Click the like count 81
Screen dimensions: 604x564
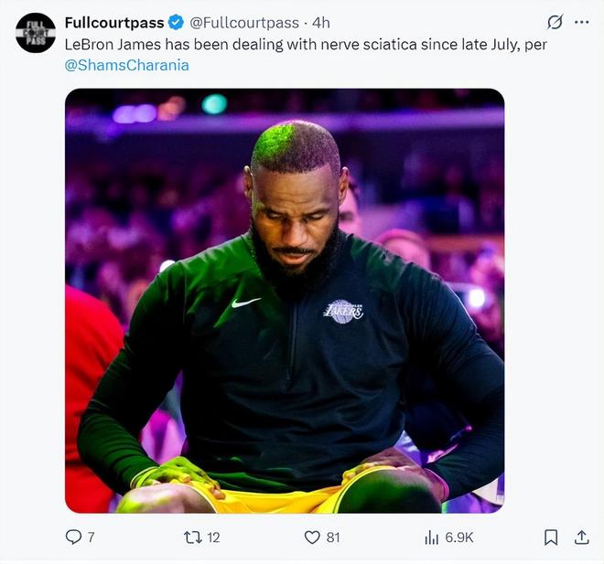[x=333, y=537]
